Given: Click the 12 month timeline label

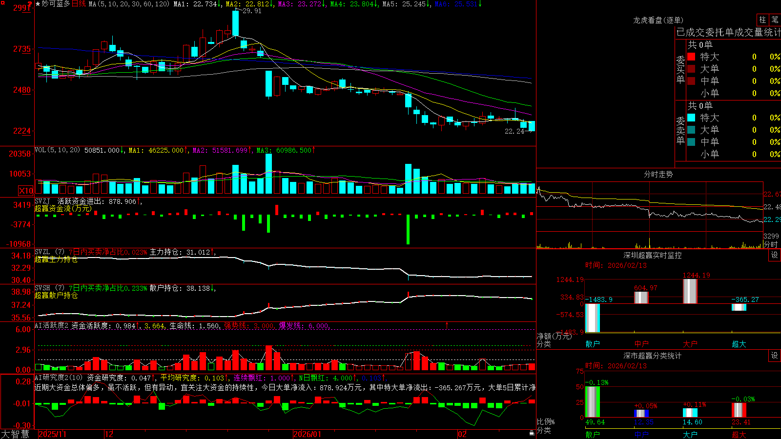Looking at the screenshot, I should [x=109, y=434].
